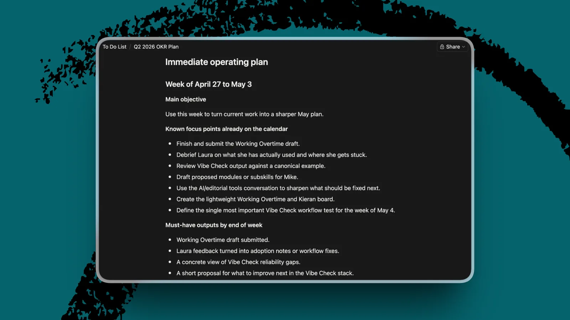
Task: Click the 'Debrief Laura on what she has' bullet
Action: pos(271,155)
